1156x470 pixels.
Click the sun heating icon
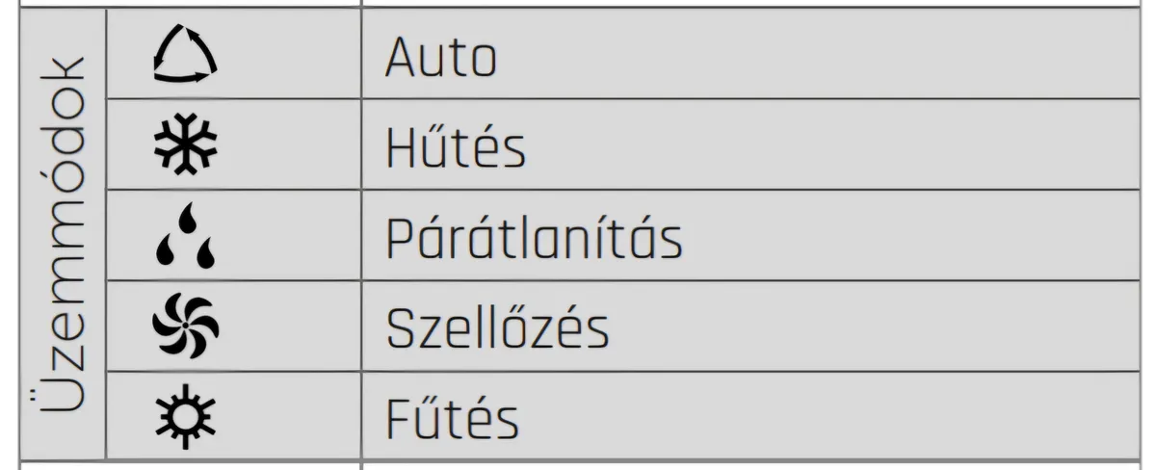tap(186, 419)
